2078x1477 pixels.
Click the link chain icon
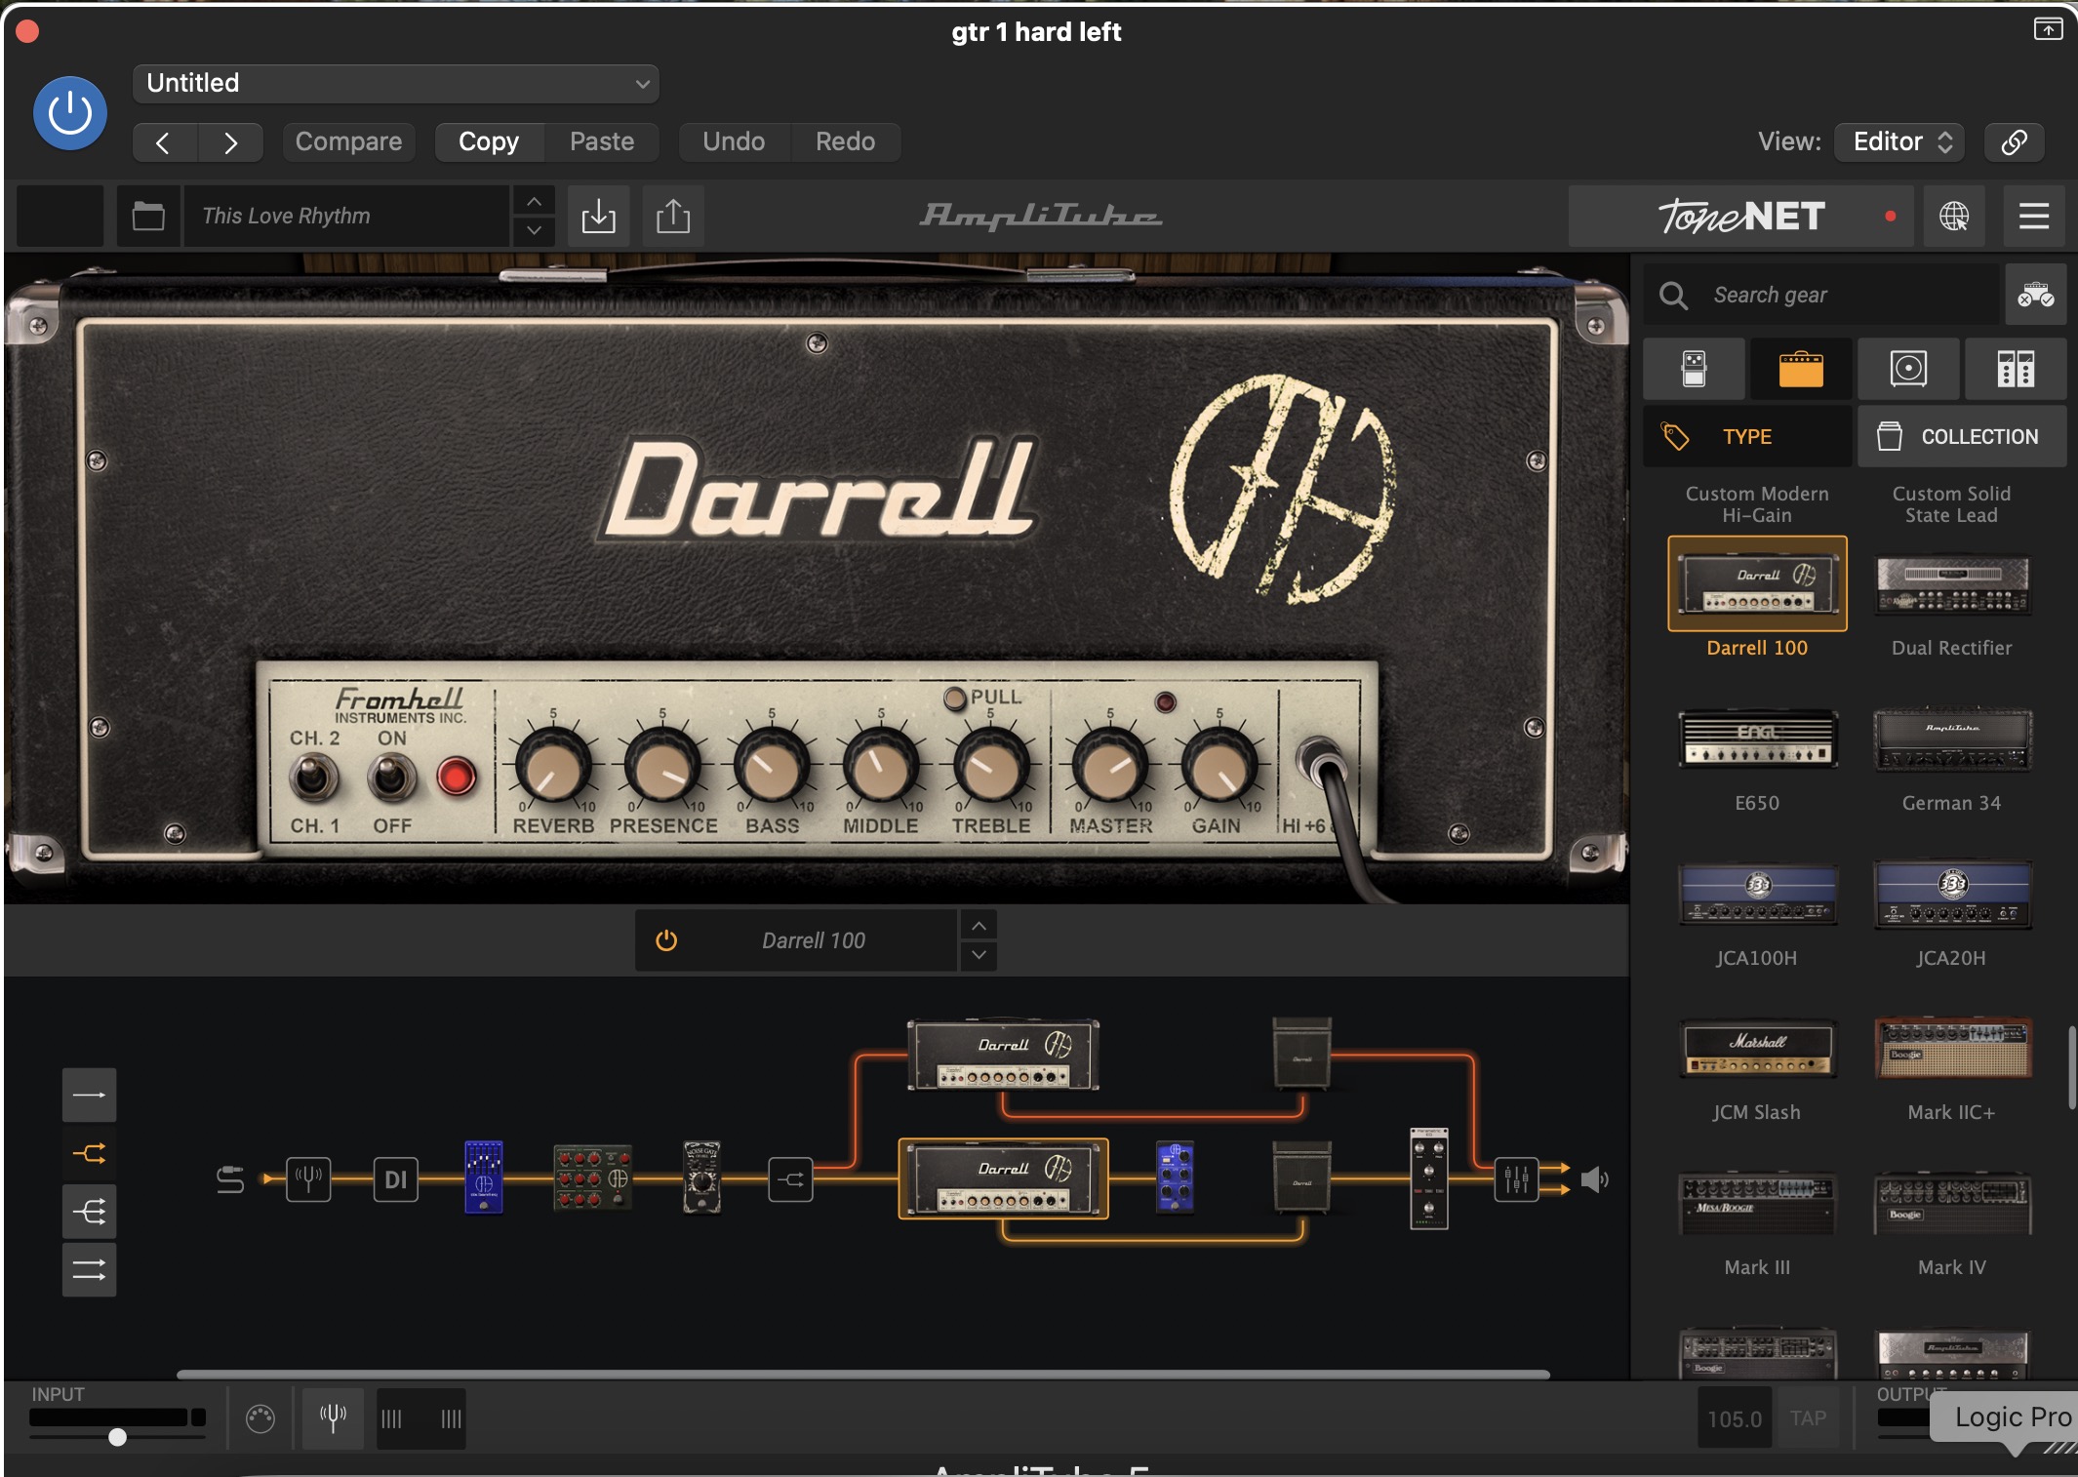click(2015, 142)
